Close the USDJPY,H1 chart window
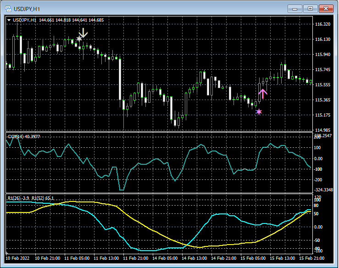This screenshot has width=339, height=268. tap(327, 8)
